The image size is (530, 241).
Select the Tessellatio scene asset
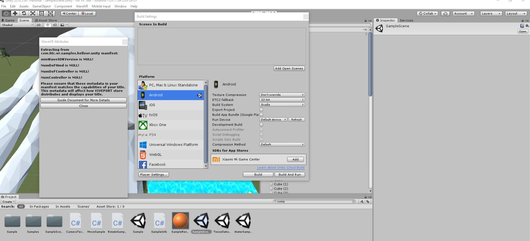click(x=222, y=222)
